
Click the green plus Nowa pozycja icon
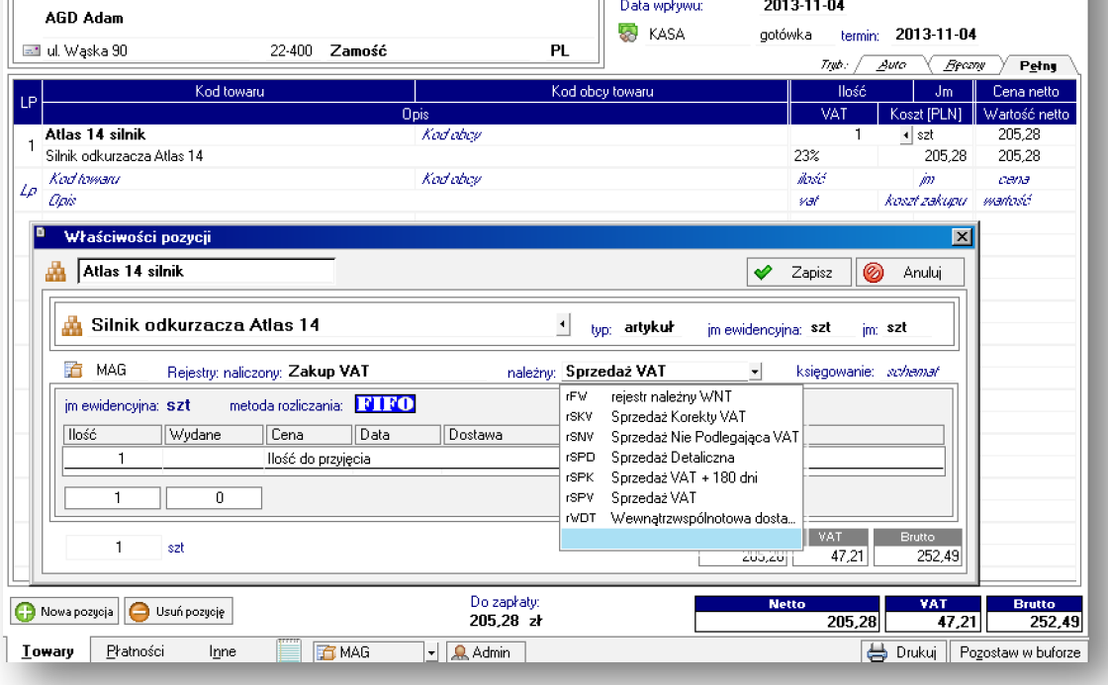click(26, 612)
